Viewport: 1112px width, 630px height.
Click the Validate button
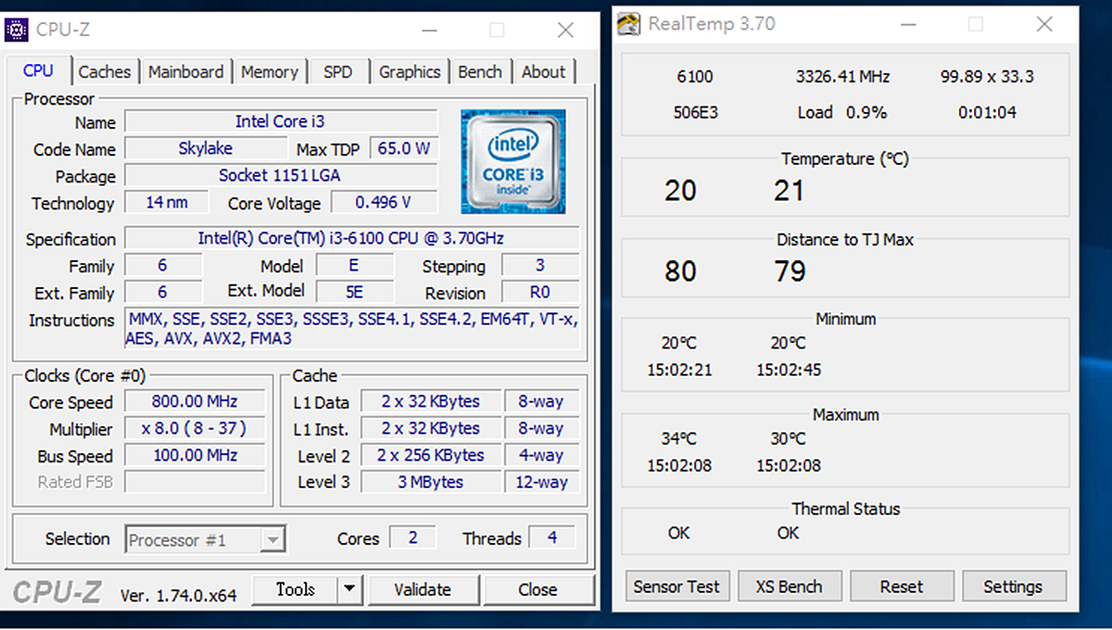423,589
